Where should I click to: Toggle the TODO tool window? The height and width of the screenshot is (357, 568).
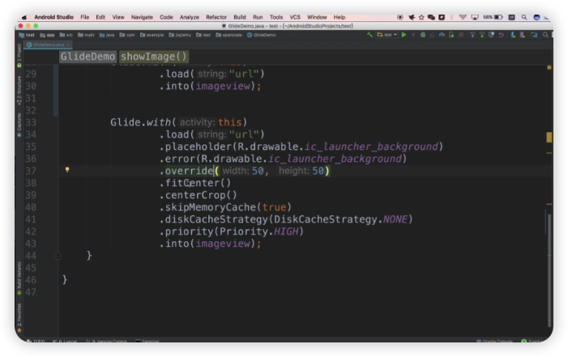(36, 341)
